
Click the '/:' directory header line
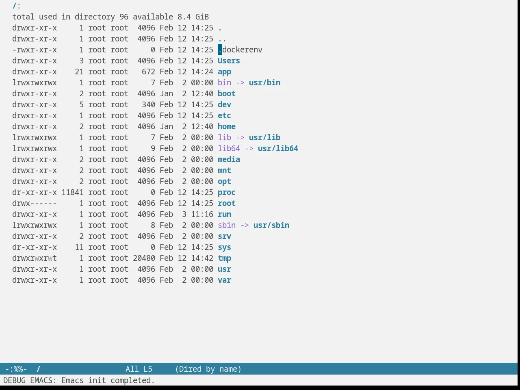tap(17, 6)
